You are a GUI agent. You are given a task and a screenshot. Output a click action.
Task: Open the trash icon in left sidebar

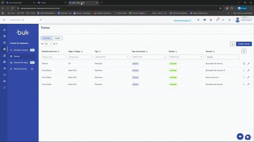point(4,87)
